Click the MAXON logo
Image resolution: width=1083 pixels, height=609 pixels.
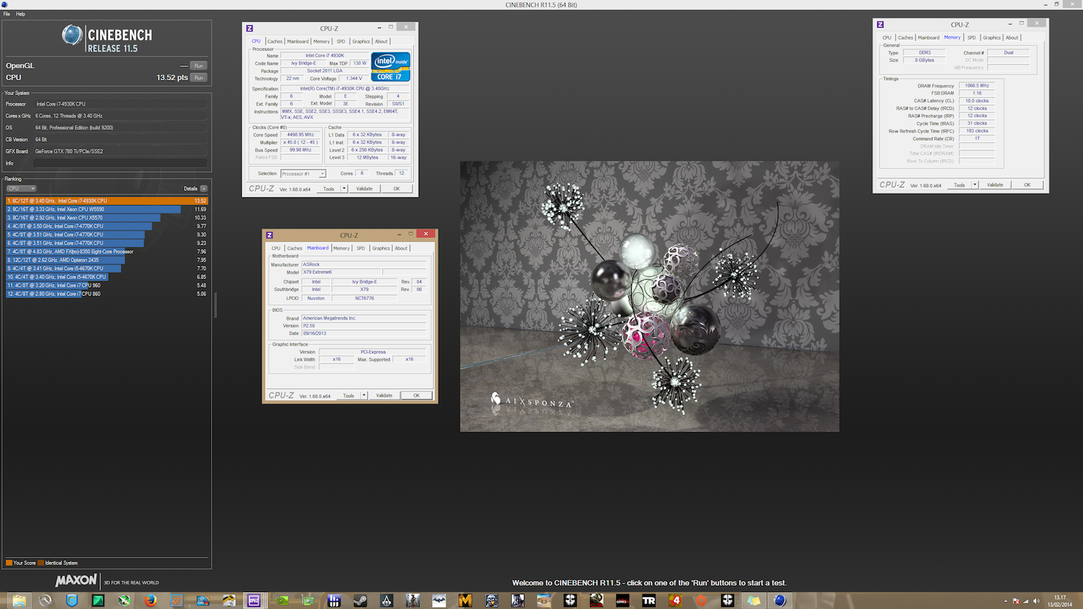[x=76, y=580]
